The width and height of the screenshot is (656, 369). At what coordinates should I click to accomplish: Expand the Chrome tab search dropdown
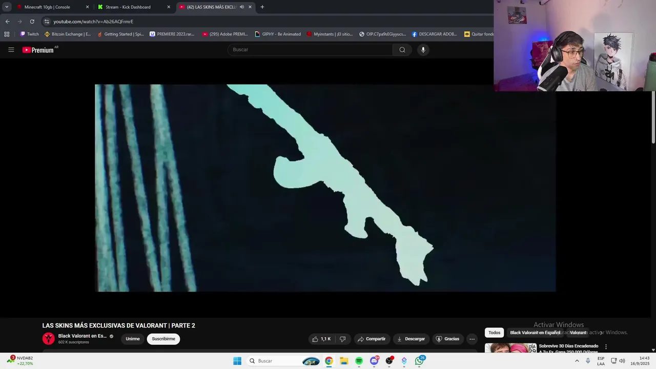pos(7,7)
